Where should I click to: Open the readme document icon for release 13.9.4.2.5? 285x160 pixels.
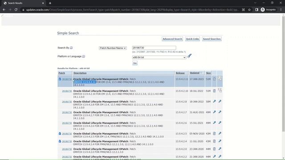pos(214,133)
